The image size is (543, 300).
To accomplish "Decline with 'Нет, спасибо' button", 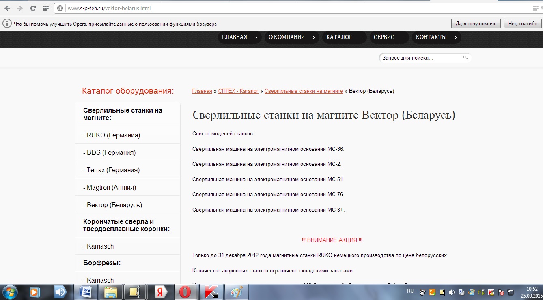I will (522, 24).
